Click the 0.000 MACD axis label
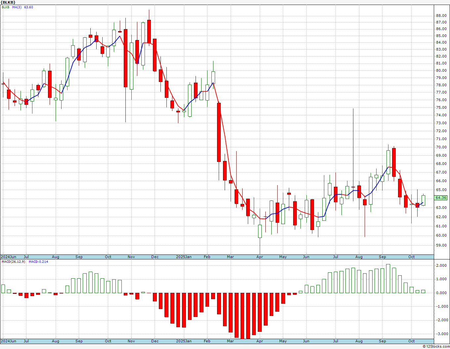The width and height of the screenshot is (450, 349). tap(441, 293)
